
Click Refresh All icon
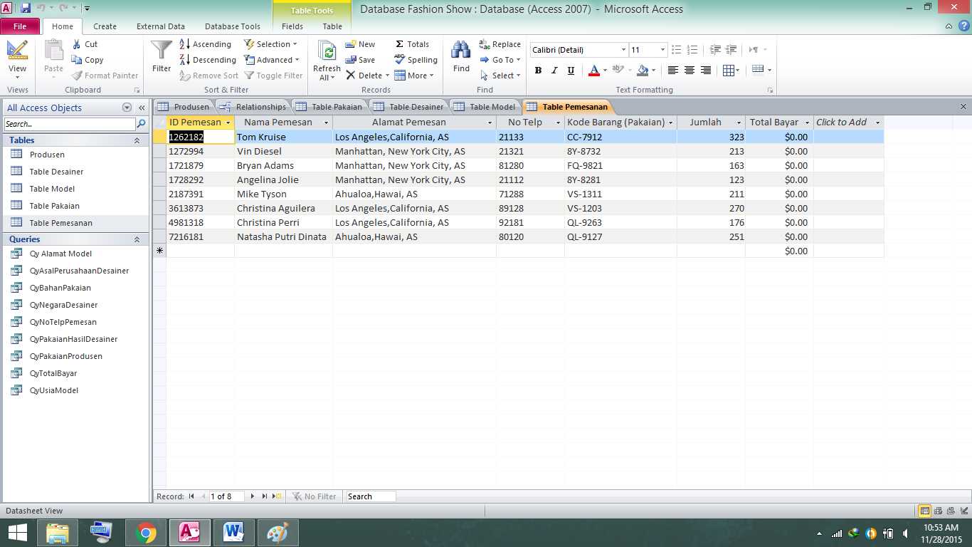327,51
